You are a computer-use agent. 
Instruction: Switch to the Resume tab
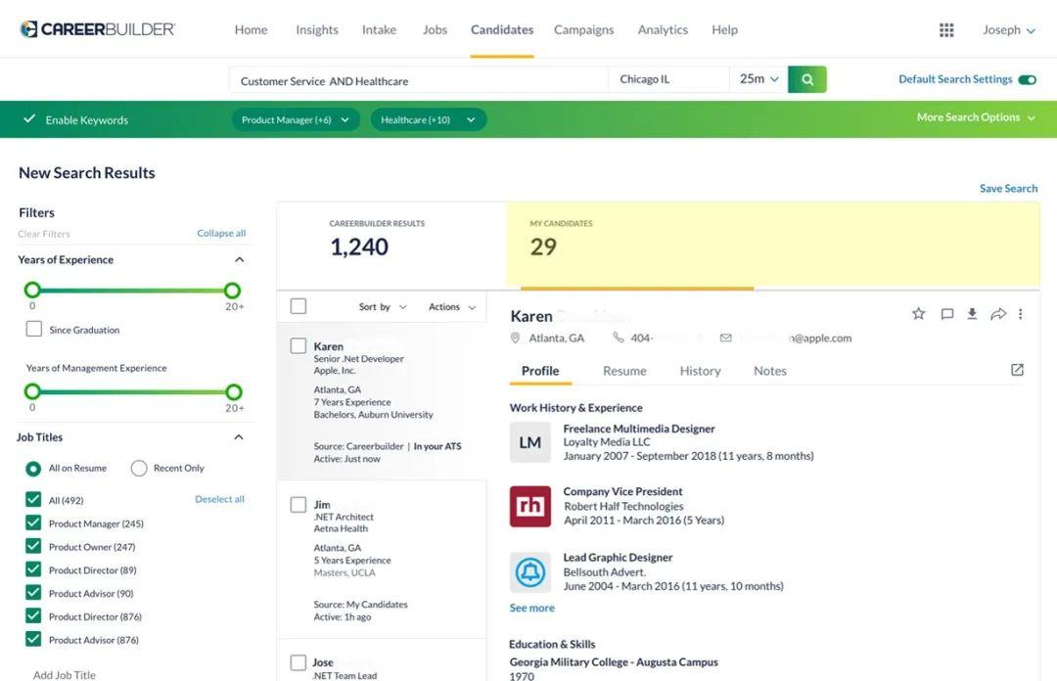(x=624, y=371)
